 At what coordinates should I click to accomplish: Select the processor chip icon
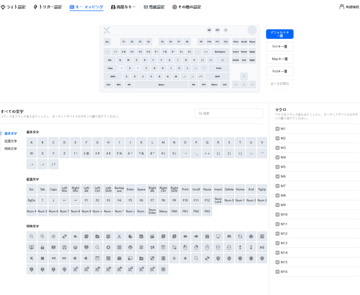coord(163,269)
